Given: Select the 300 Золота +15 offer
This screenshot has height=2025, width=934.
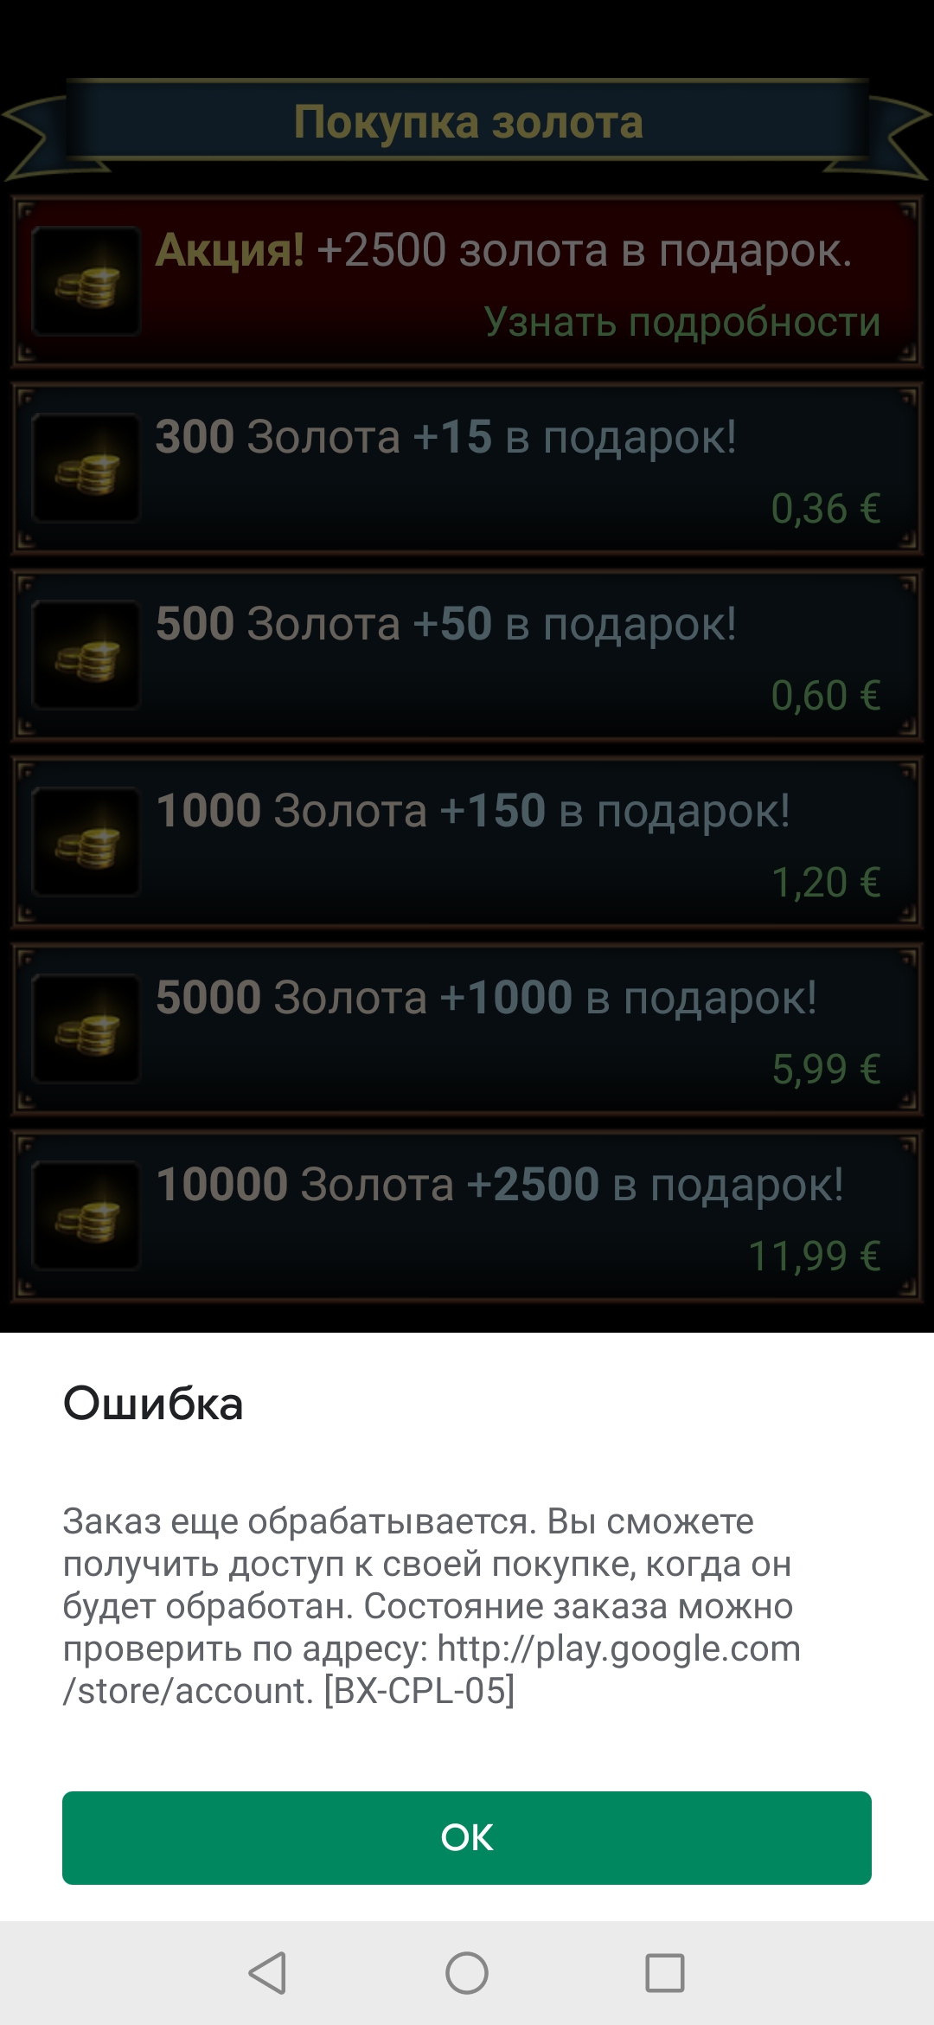Looking at the screenshot, I should pos(467,468).
